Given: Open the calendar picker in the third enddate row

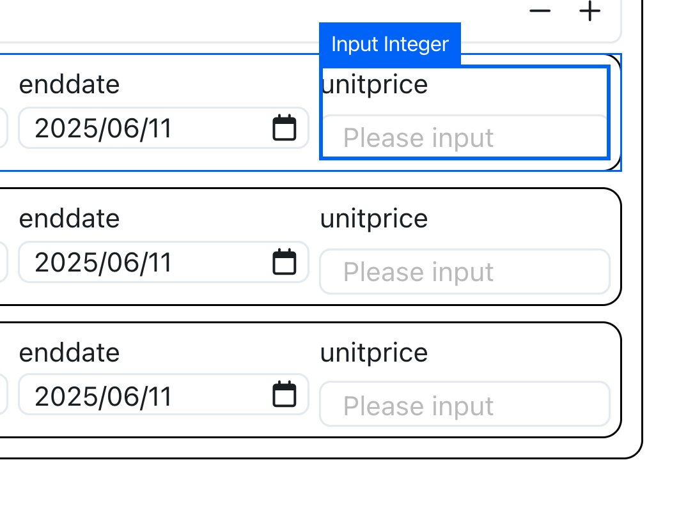Looking at the screenshot, I should click(x=285, y=394).
